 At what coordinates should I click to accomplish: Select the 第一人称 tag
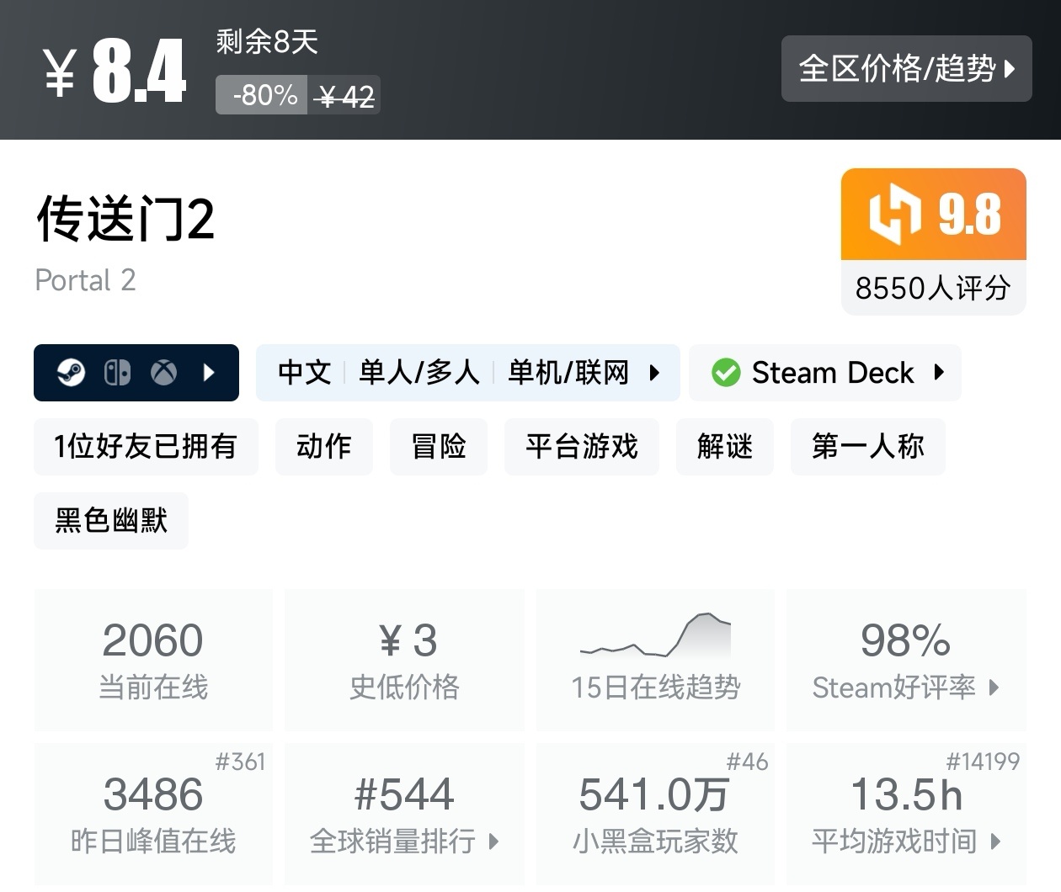click(x=868, y=446)
